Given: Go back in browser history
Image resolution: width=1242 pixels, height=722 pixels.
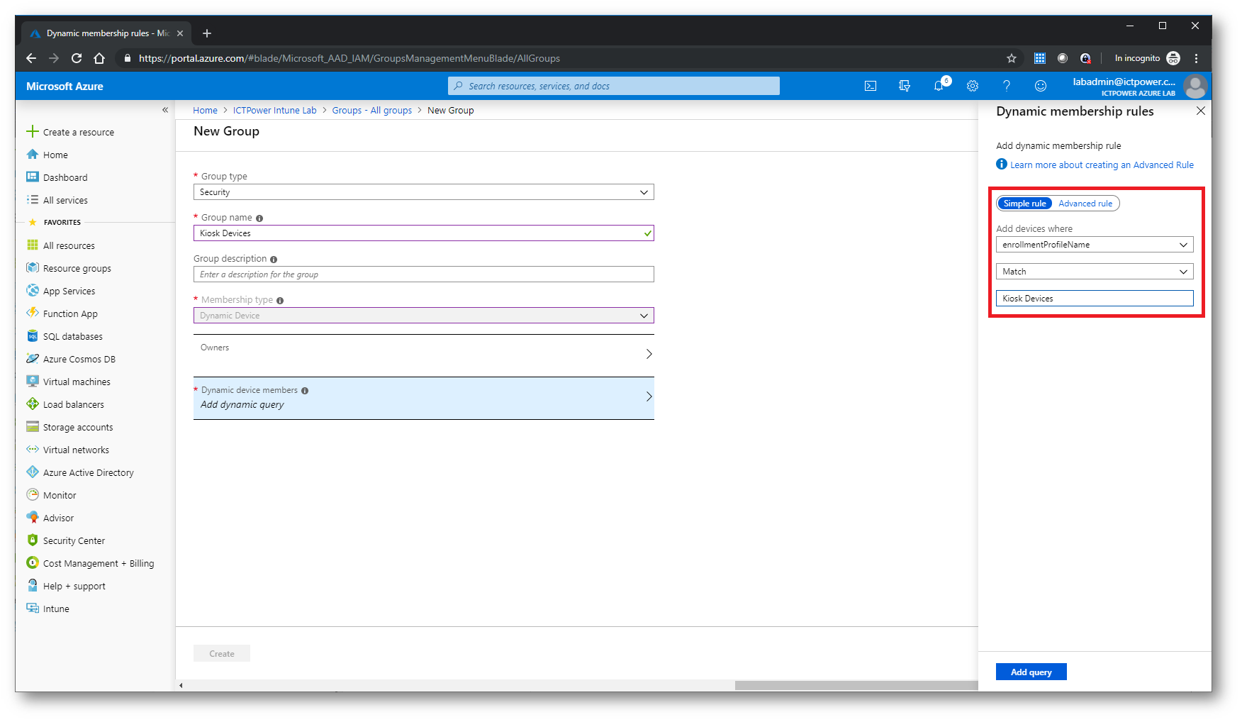Looking at the screenshot, I should coord(30,58).
